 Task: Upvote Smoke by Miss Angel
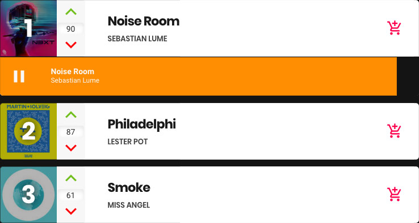71,178
